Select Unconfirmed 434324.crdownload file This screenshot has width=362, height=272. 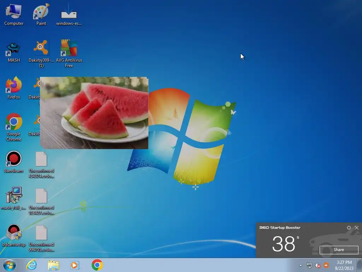point(41,165)
